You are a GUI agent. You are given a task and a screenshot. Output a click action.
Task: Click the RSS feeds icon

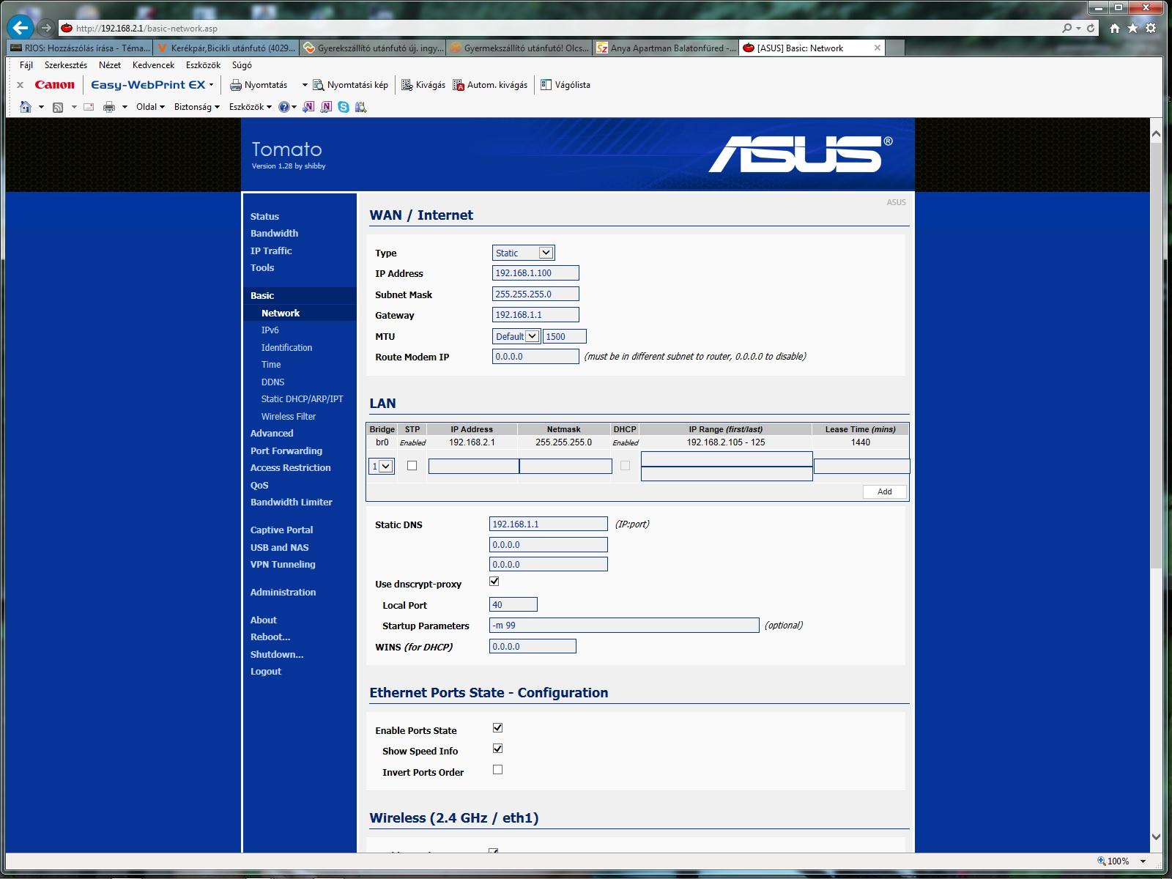pyautogui.click(x=58, y=107)
